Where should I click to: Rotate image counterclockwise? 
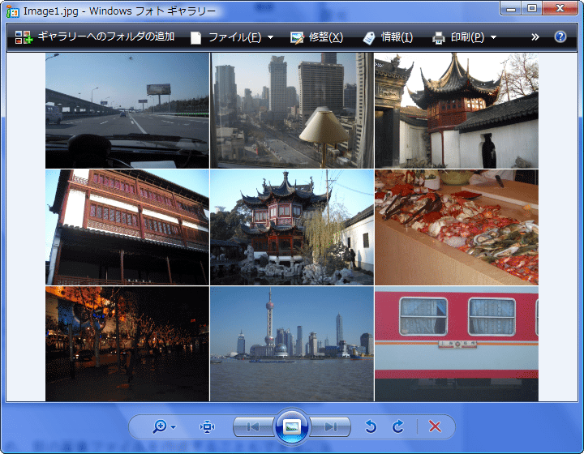click(x=371, y=426)
